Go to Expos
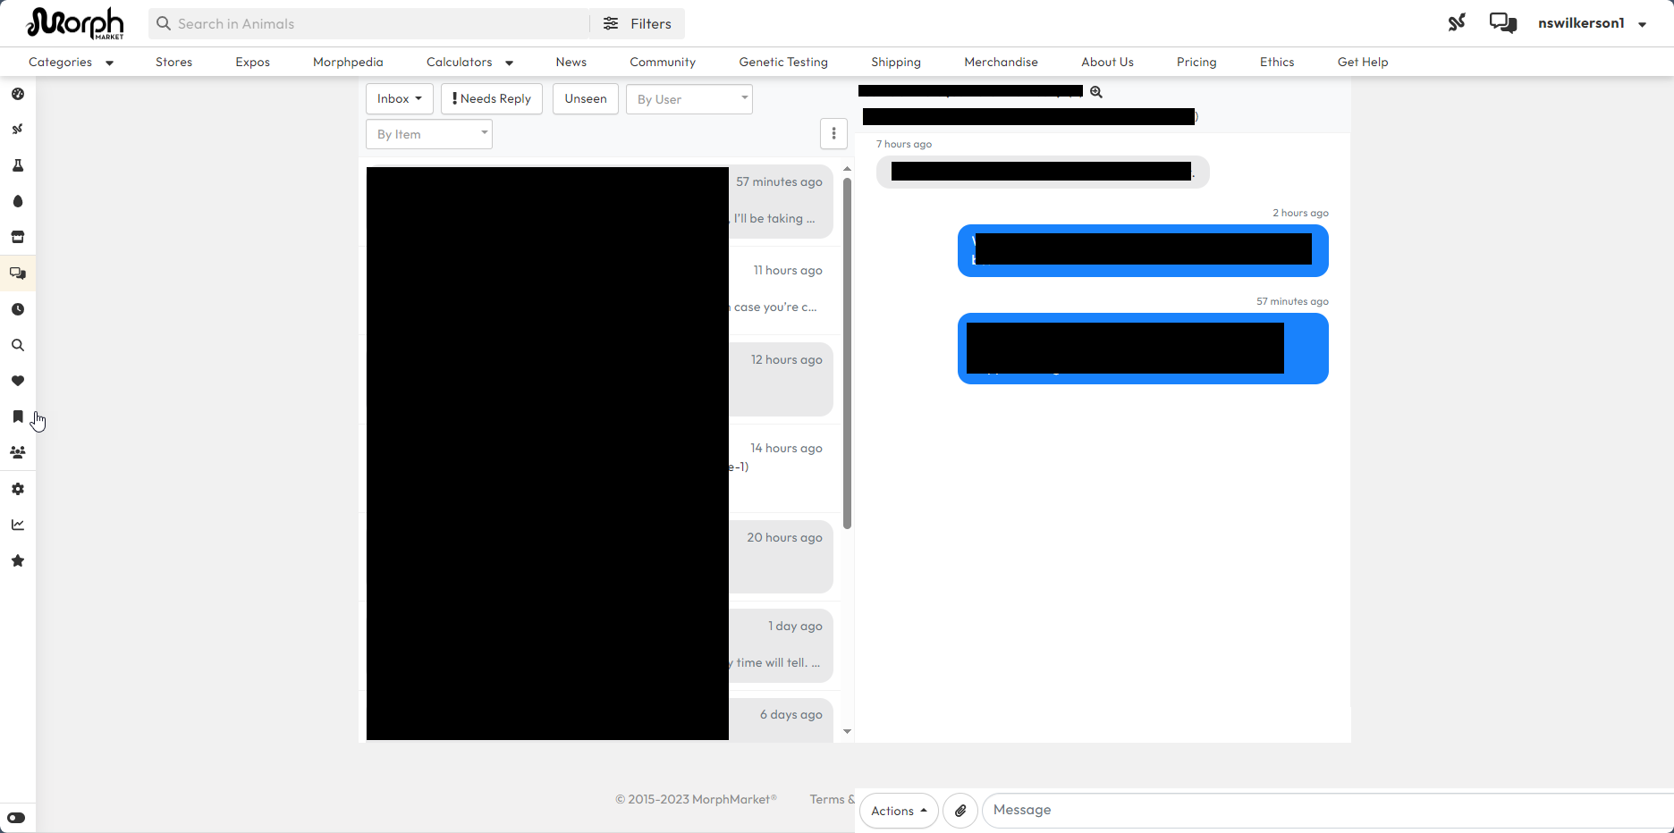Screen dimensions: 1674x833 pyautogui.click(x=253, y=62)
